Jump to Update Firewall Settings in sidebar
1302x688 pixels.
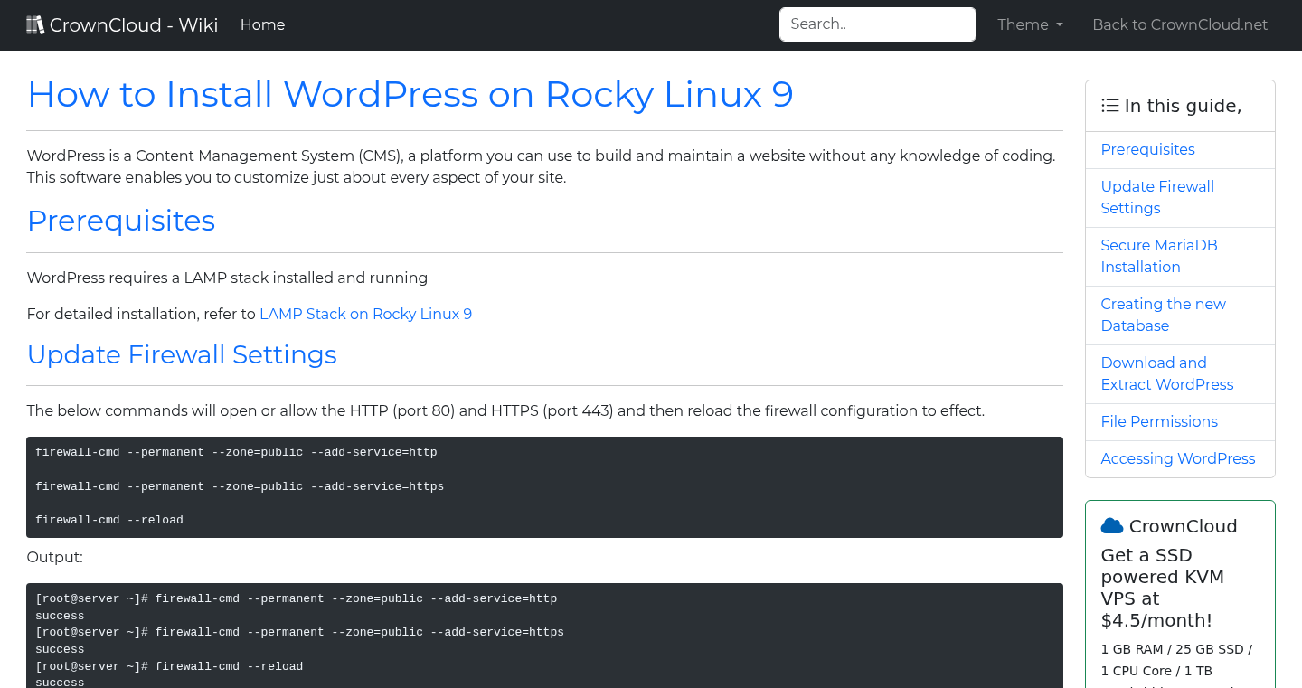(1157, 197)
